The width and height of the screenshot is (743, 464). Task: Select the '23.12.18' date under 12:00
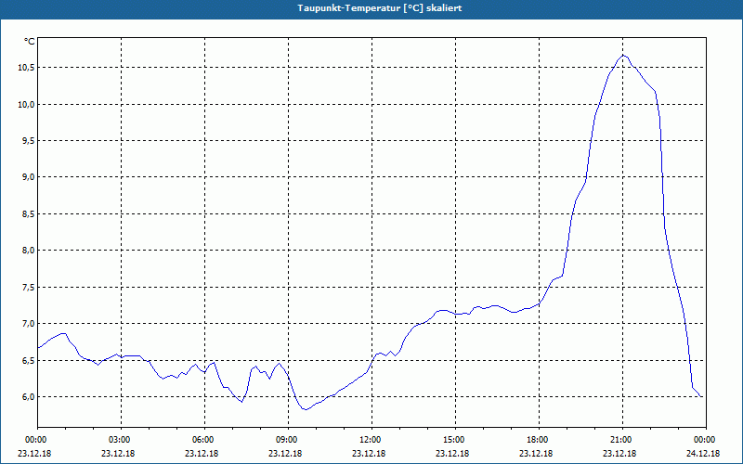pyautogui.click(x=369, y=454)
